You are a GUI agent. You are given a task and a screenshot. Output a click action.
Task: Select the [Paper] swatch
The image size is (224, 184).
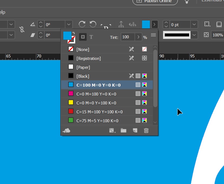pyautogui.click(x=83, y=67)
